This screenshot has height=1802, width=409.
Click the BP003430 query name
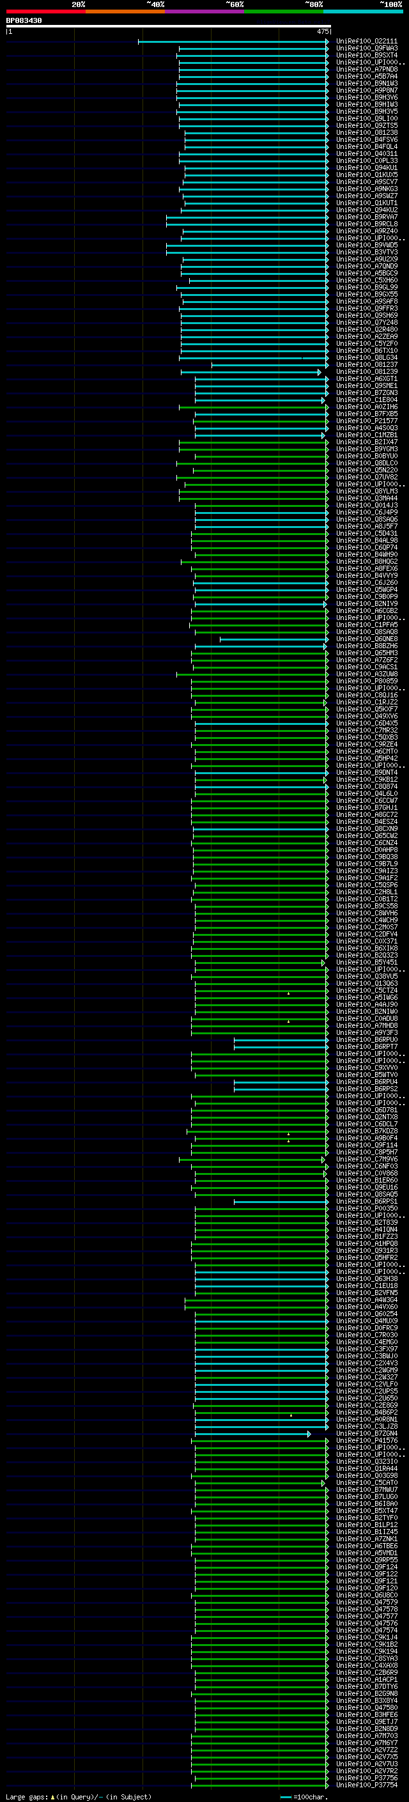[x=24, y=21]
